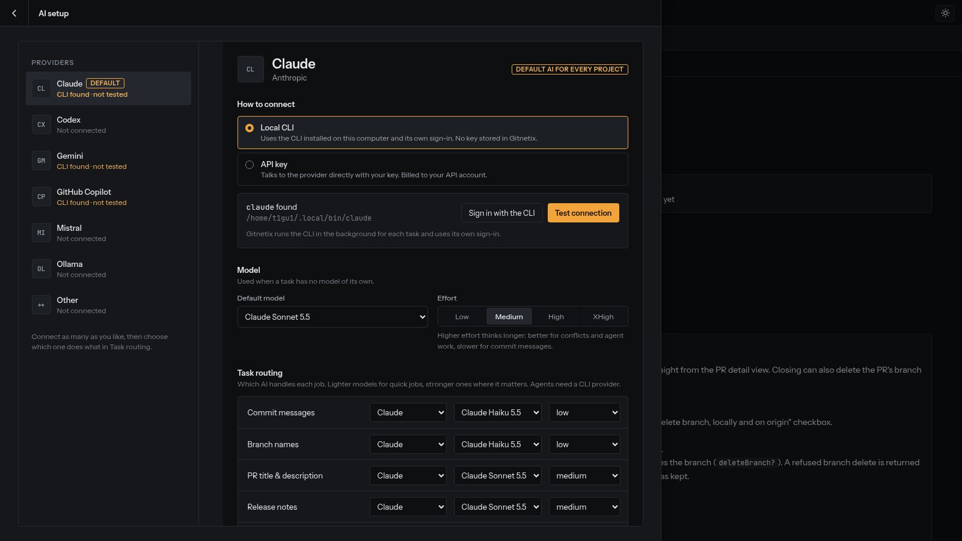This screenshot has width=962, height=541.
Task: Open effort dropdown for Commit messages
Action: point(584,412)
